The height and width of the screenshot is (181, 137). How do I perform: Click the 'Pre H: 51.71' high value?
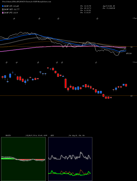86,8
